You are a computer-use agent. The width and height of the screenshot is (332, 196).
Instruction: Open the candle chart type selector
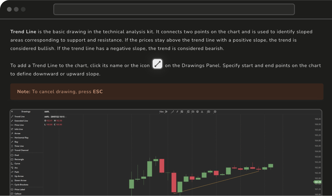tap(166, 112)
